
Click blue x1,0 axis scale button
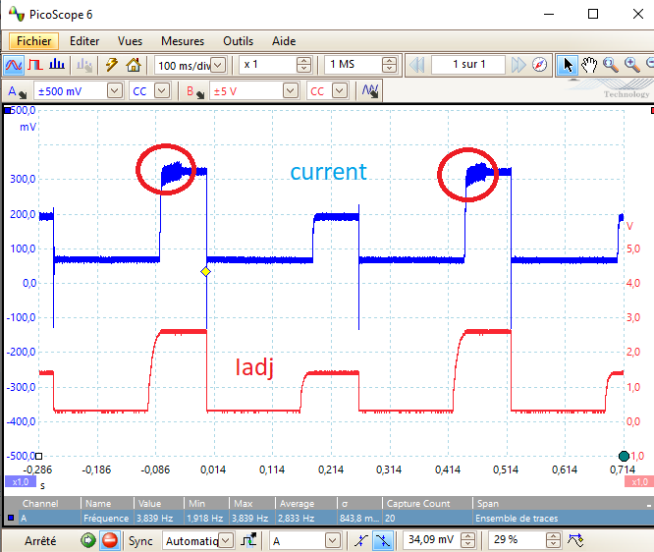[20, 482]
